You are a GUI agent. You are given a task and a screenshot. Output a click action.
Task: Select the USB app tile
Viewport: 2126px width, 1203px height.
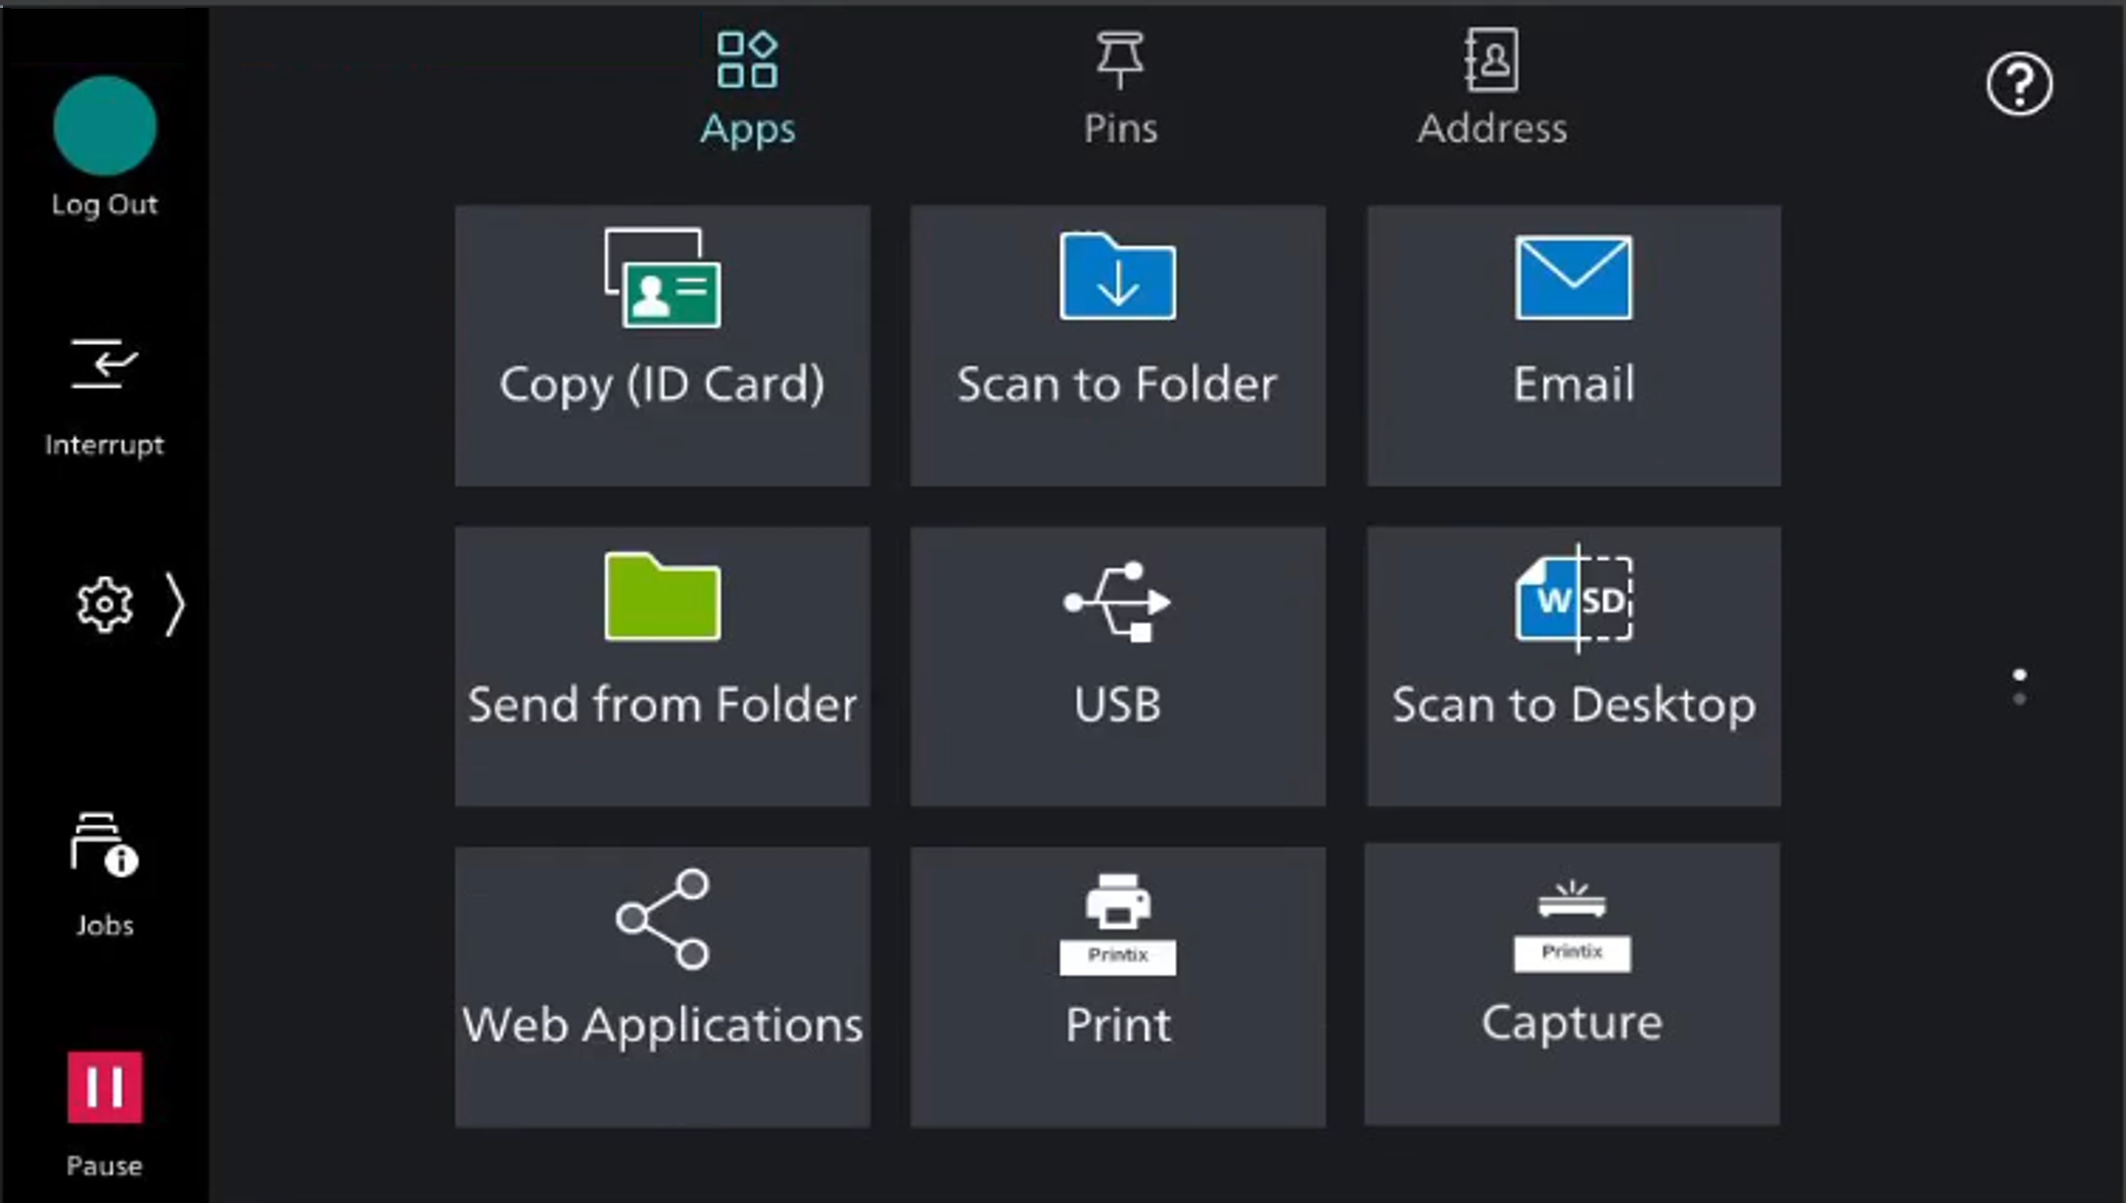coord(1117,665)
